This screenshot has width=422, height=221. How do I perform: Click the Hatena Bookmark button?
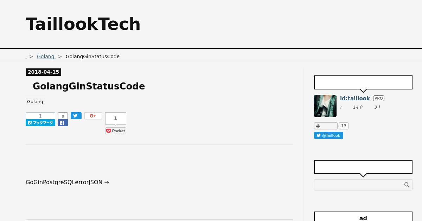[40, 123]
